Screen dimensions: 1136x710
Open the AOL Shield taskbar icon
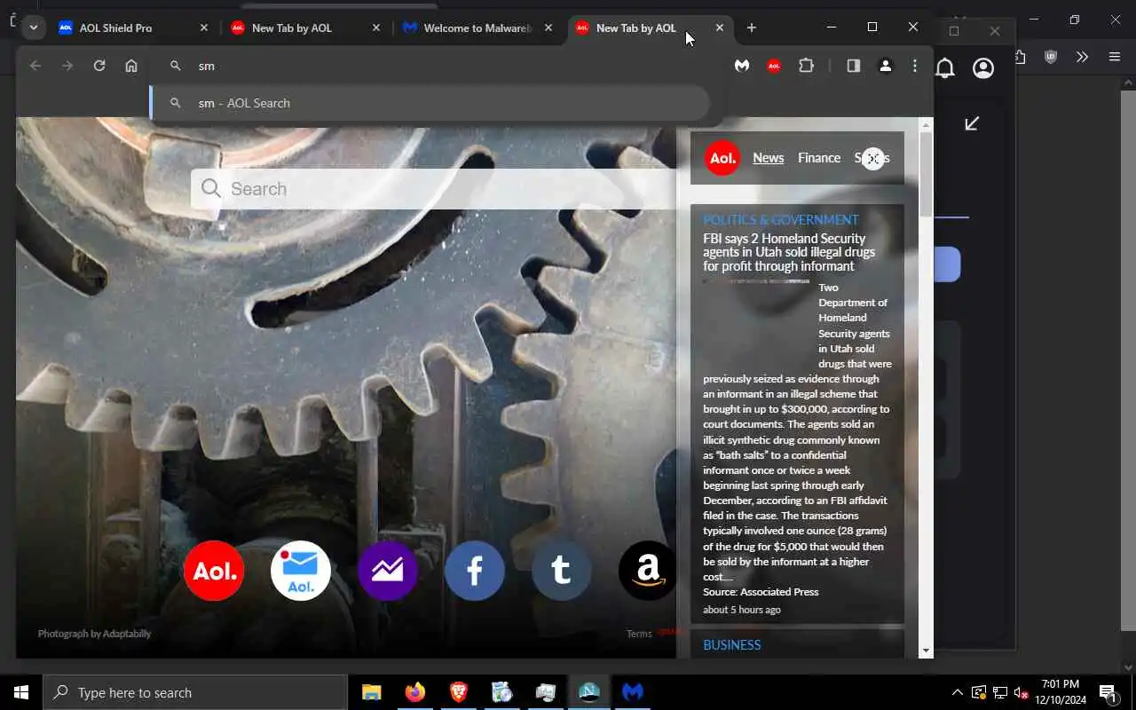[x=589, y=692]
